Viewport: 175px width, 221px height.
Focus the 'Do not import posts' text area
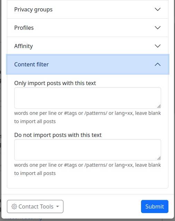pos(88,150)
